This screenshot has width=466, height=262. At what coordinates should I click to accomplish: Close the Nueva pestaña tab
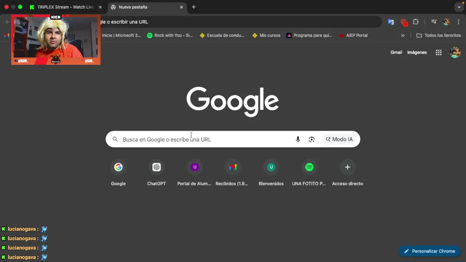pos(181,7)
